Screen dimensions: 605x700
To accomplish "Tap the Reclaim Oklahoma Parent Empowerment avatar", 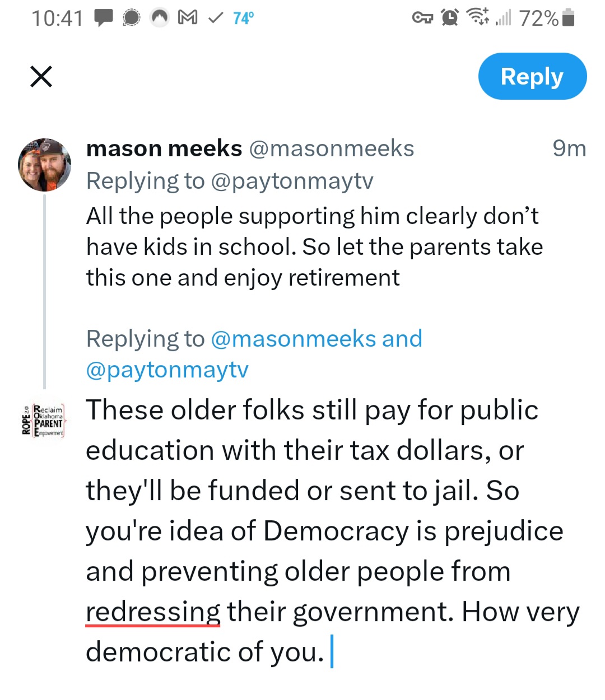I will 44,421.
